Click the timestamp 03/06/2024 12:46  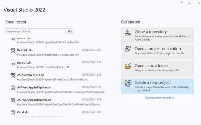tap(91, 75)
